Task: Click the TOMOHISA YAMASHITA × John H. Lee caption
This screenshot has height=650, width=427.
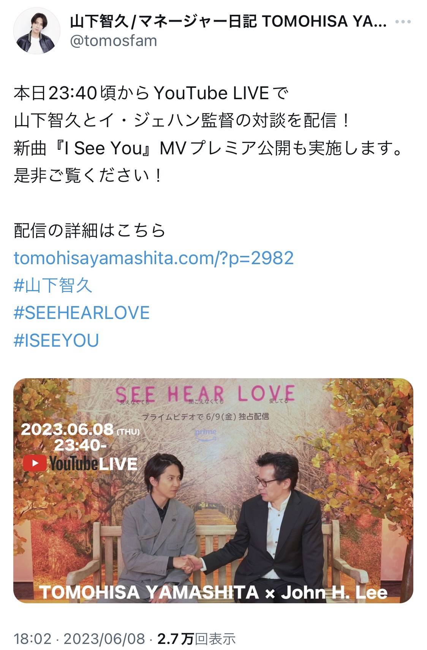Action: (213, 592)
